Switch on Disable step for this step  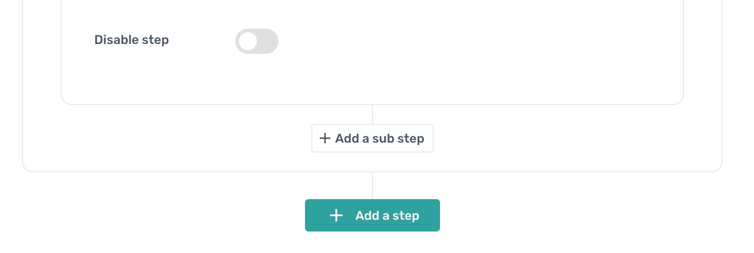click(256, 41)
